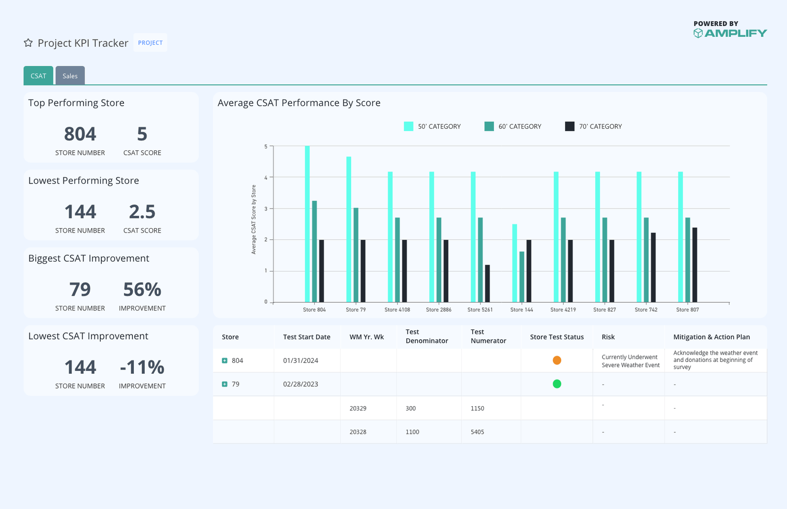Click the PROJECT badge label

(150, 43)
